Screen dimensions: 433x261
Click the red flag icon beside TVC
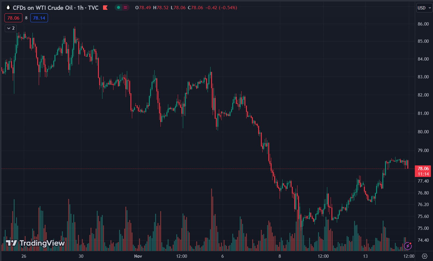pos(105,8)
